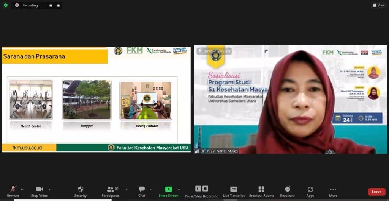Click the Unmute microphone icon
Viewport: 389px width, 201px height.
(x=13, y=189)
